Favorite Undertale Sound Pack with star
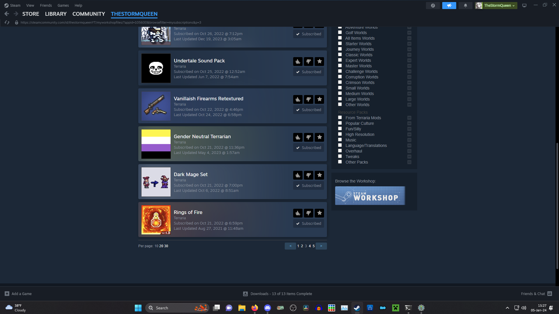The height and width of the screenshot is (314, 559). click(319, 62)
